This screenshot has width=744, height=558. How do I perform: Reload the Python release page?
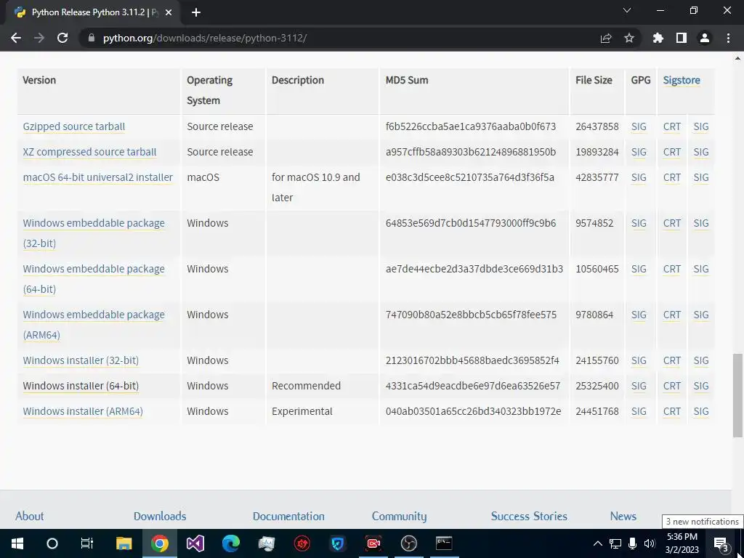tap(62, 38)
